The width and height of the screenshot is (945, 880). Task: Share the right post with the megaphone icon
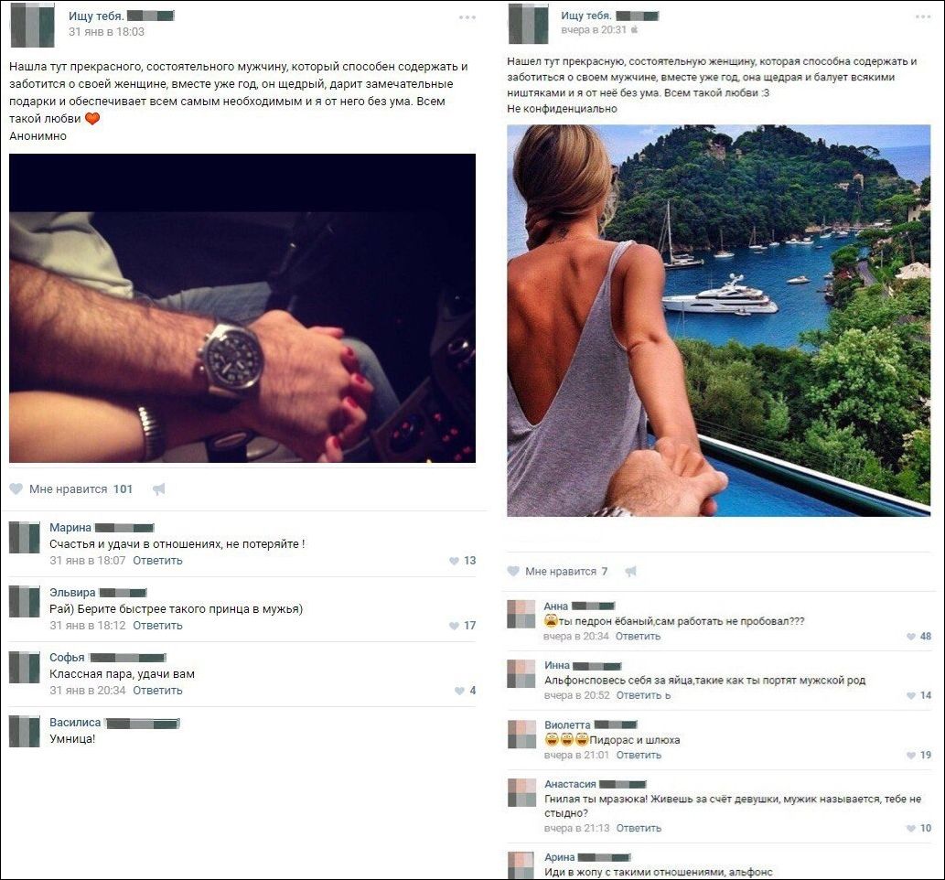[x=630, y=571]
